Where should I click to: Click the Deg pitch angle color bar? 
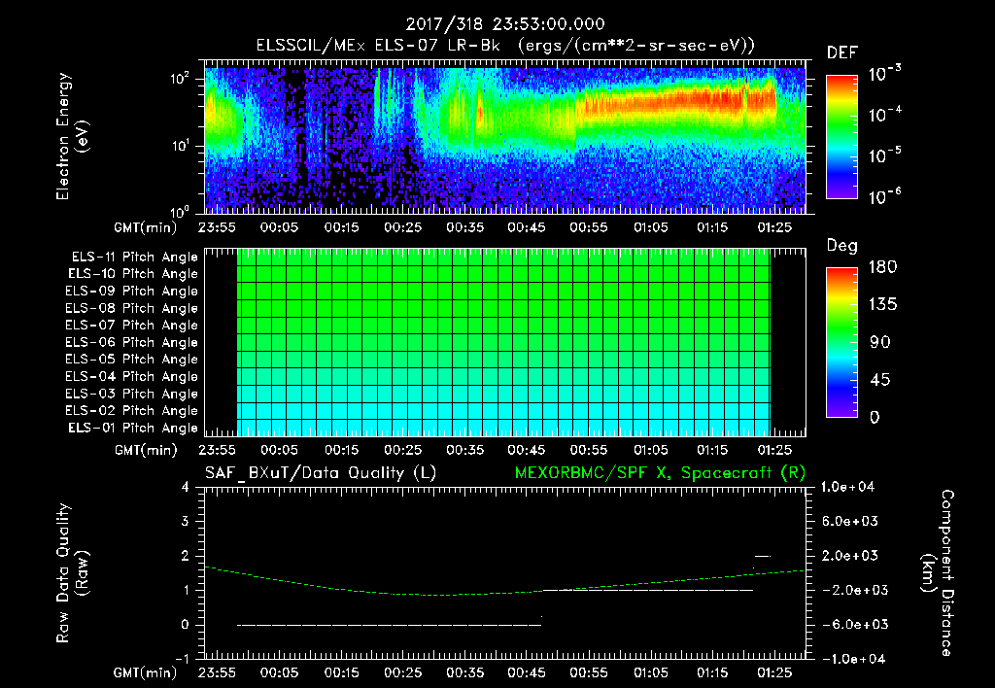pos(841,343)
